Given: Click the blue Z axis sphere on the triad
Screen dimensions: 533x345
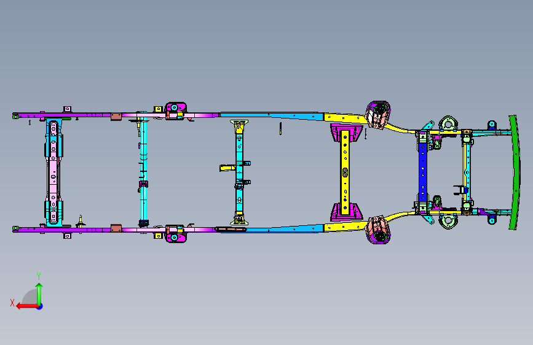Looking at the screenshot, I should (40, 306).
